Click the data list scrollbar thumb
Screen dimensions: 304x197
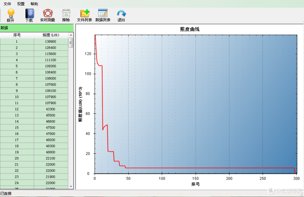coord(71,43)
